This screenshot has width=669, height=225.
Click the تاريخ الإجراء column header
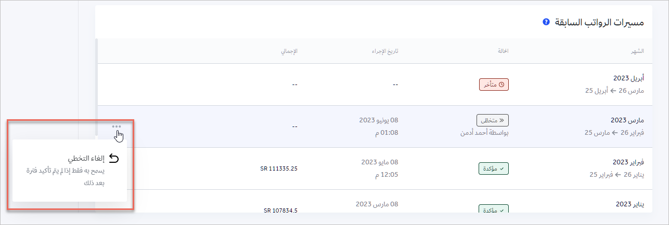coord(387,51)
